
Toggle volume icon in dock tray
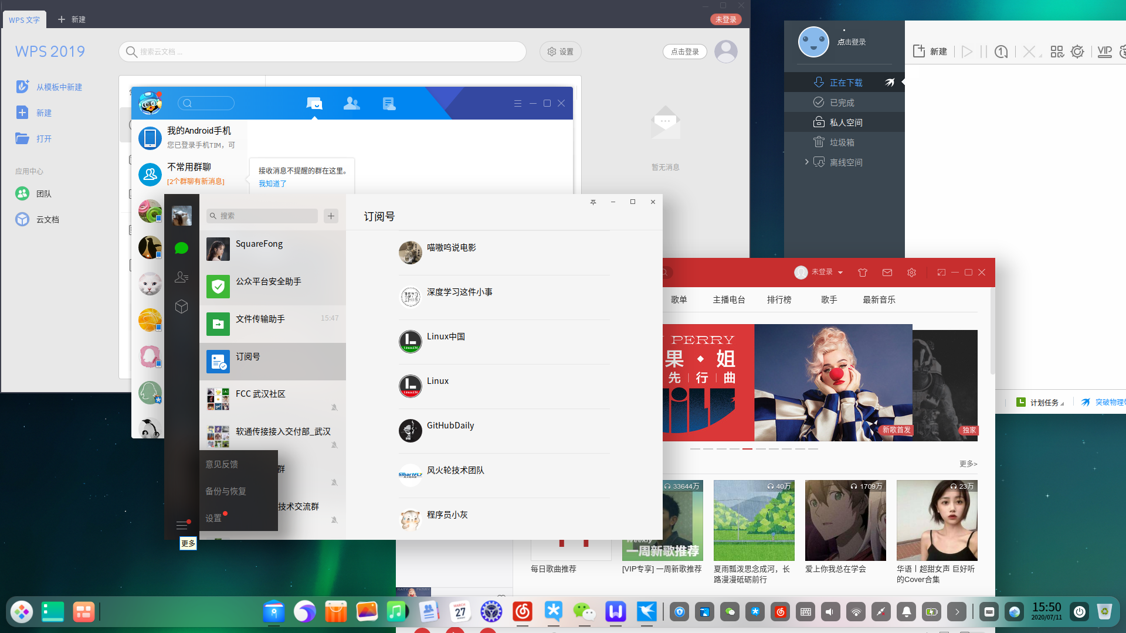click(830, 612)
